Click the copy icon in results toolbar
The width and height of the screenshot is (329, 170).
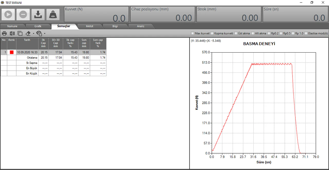coord(20,33)
